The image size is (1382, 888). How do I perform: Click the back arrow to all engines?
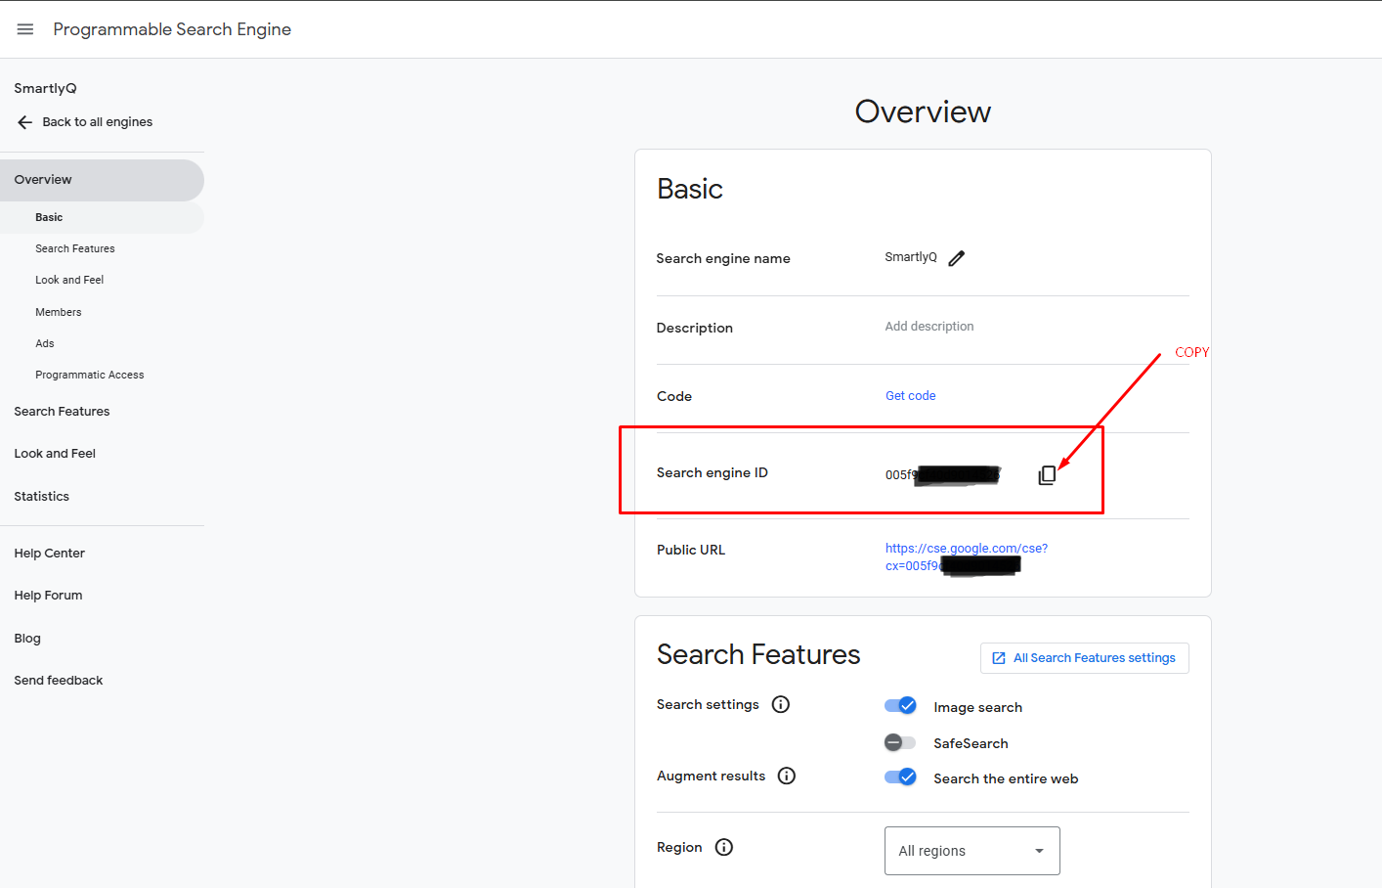pyautogui.click(x=25, y=122)
